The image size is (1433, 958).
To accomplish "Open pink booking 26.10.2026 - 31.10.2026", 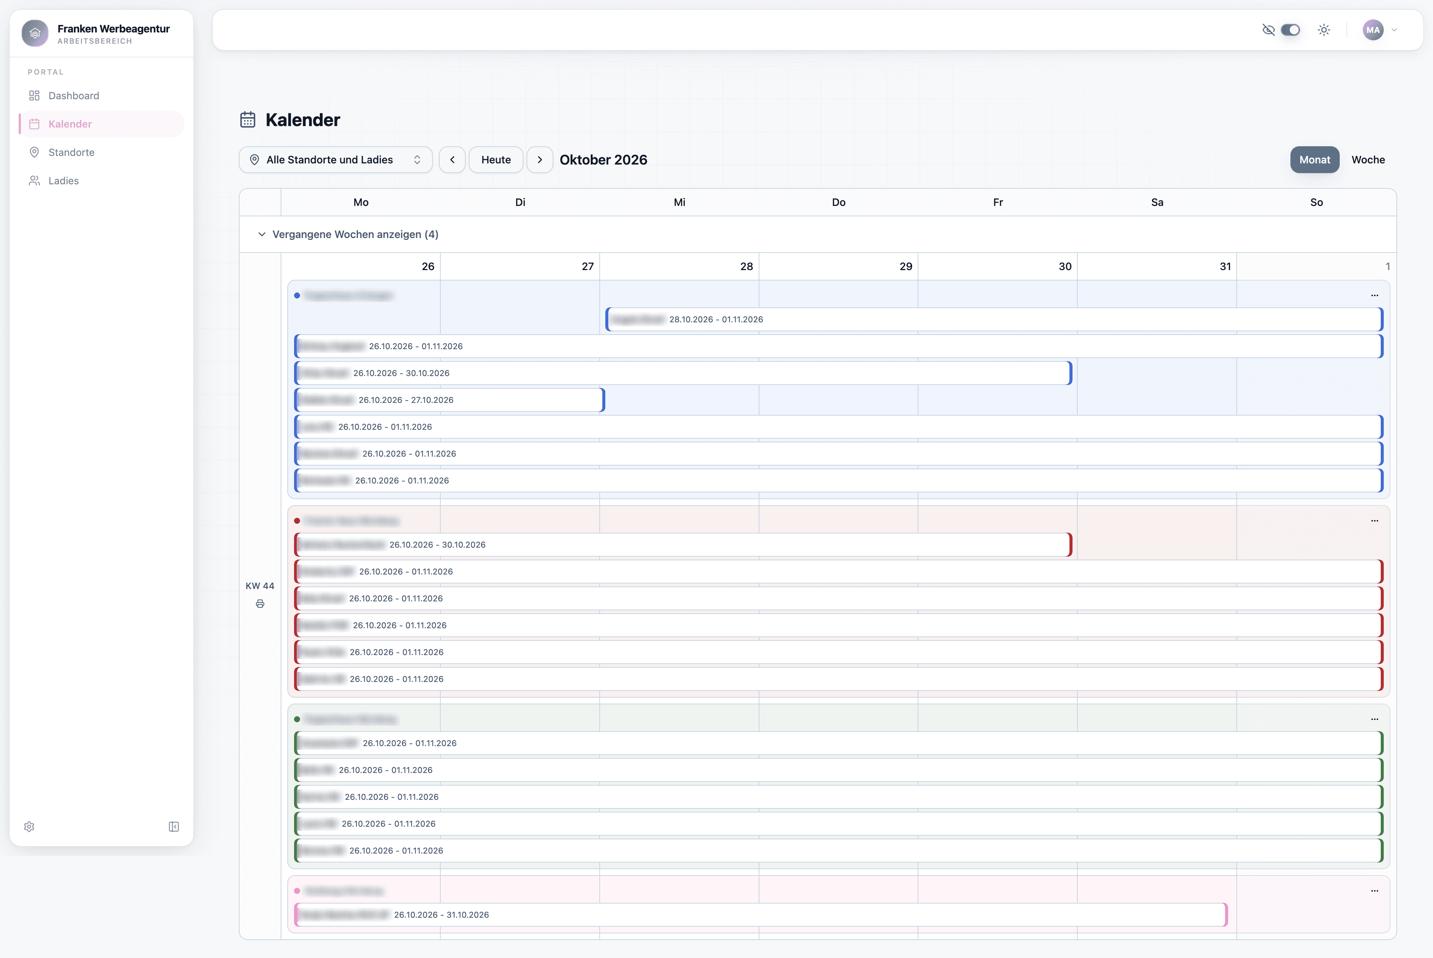I will click(x=761, y=915).
